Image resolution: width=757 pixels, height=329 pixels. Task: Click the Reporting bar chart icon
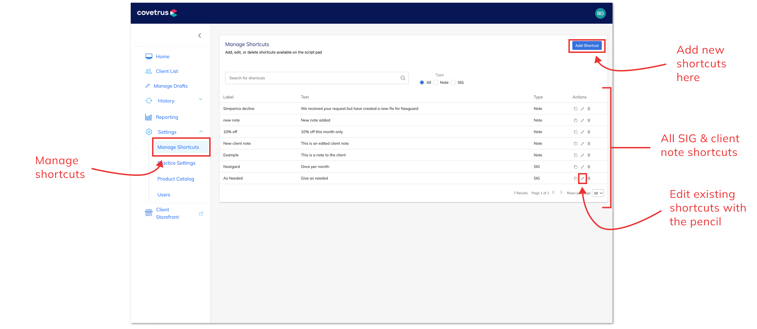tap(148, 117)
